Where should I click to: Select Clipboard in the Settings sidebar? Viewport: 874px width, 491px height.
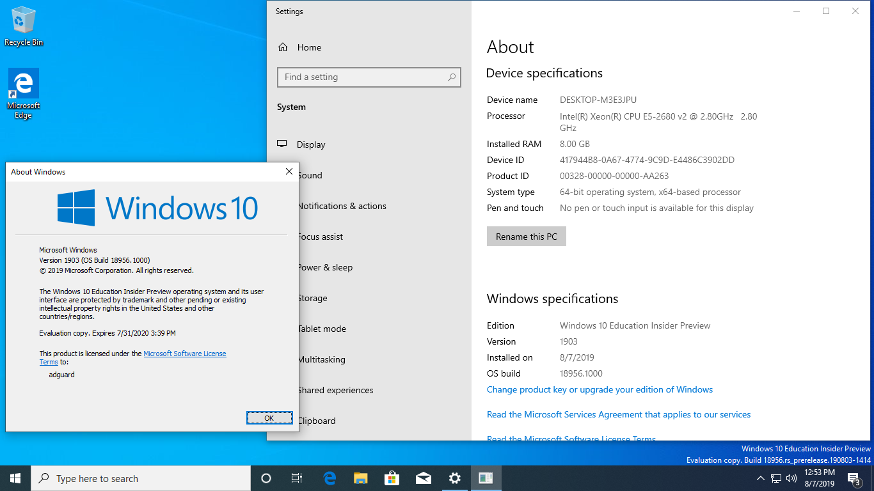tap(317, 421)
